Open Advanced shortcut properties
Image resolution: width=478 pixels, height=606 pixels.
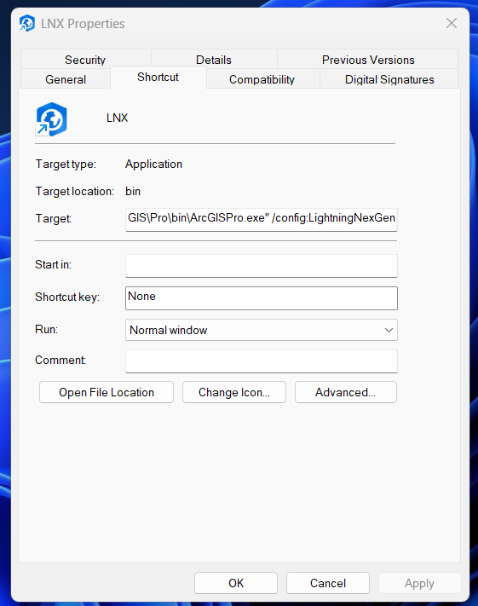[x=345, y=392]
